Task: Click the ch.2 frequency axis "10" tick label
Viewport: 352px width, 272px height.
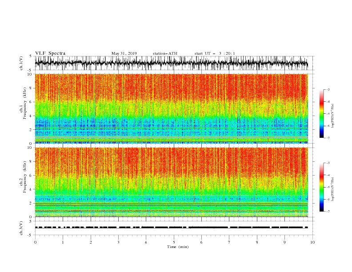Action: click(30, 148)
